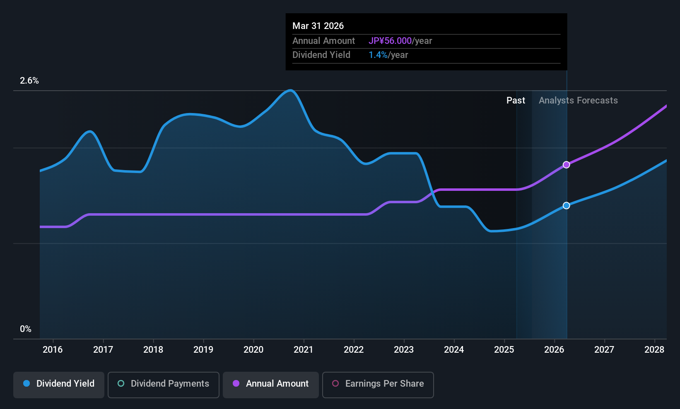The width and height of the screenshot is (680, 409).
Task: Click the teal Dividend Payments circle icon
Action: tap(121, 383)
